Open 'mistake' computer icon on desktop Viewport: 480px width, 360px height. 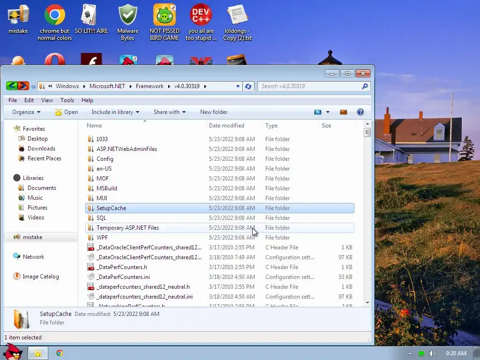tap(18, 18)
